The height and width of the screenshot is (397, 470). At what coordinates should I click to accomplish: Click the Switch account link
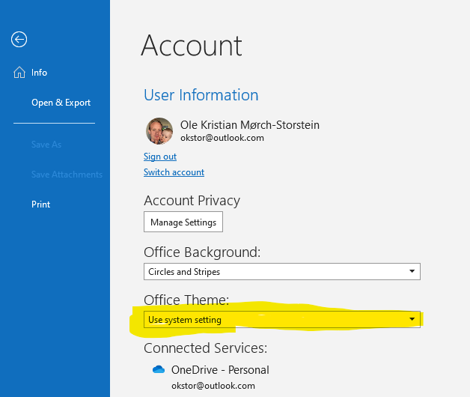(x=174, y=172)
